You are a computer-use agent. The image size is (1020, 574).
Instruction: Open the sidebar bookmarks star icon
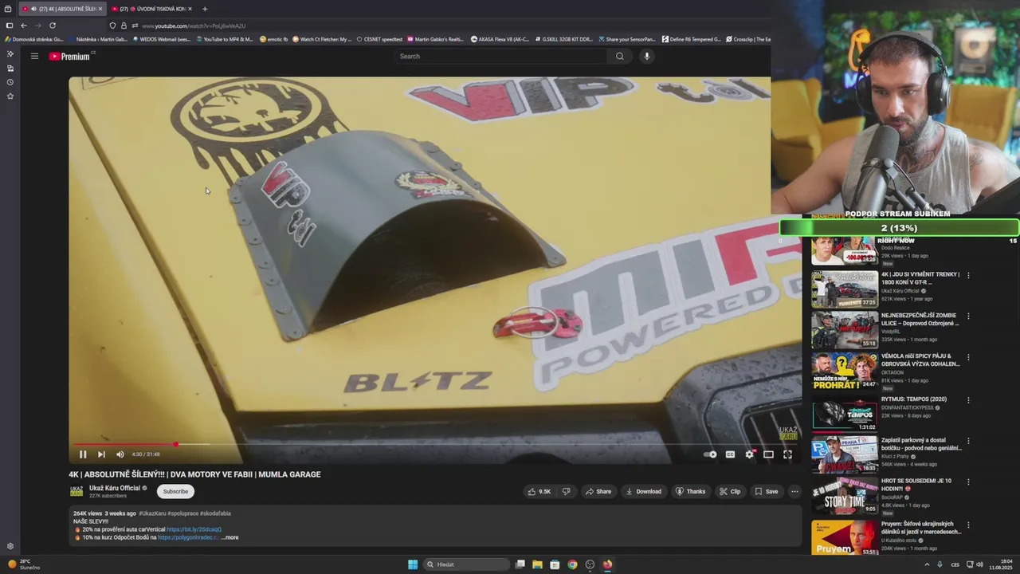tap(10, 96)
